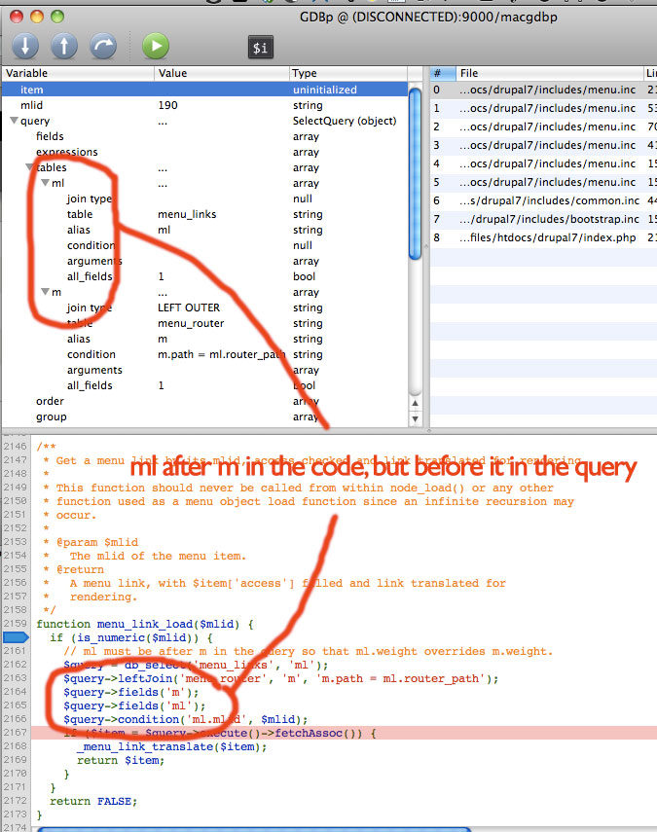
Task: Click the green zoom window button
Action: [x=57, y=17]
